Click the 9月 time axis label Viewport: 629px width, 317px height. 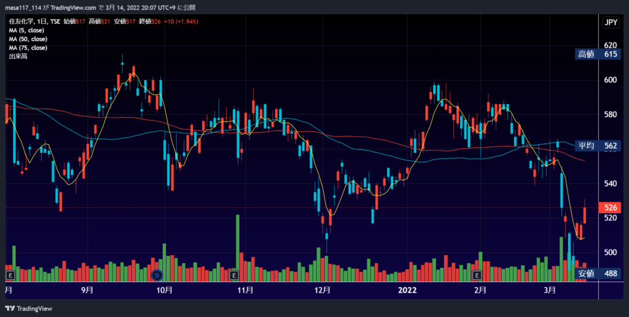pos(87,290)
